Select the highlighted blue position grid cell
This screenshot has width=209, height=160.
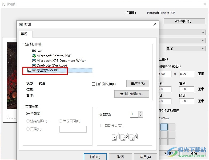click(164, 127)
